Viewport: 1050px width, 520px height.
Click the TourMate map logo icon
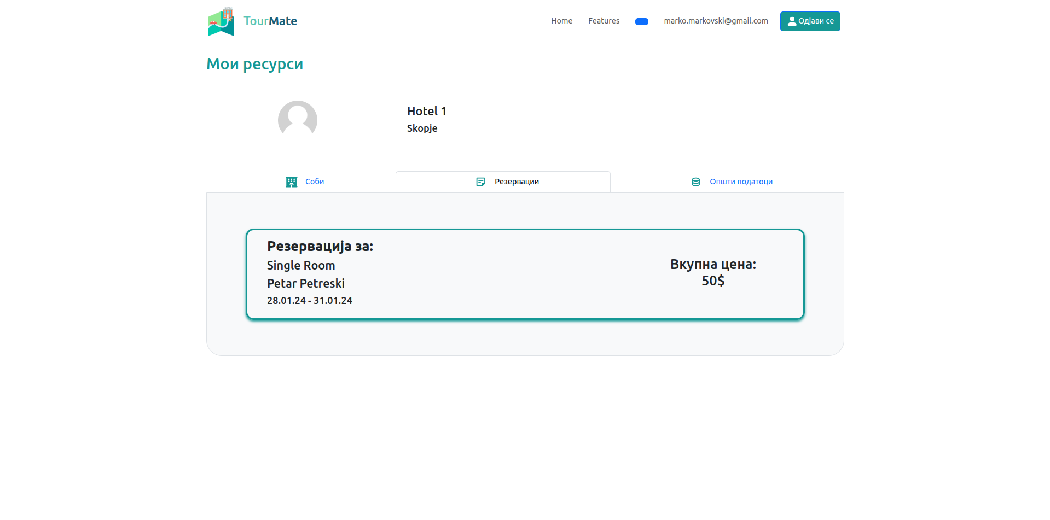pyautogui.click(x=221, y=22)
